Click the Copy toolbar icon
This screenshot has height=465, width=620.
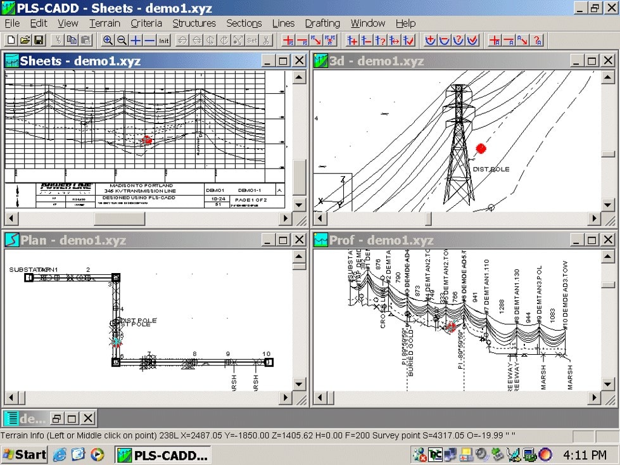coord(72,40)
